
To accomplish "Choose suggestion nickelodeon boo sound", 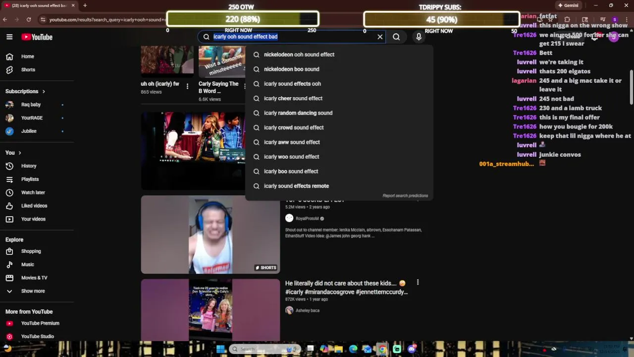I will (339, 69).
